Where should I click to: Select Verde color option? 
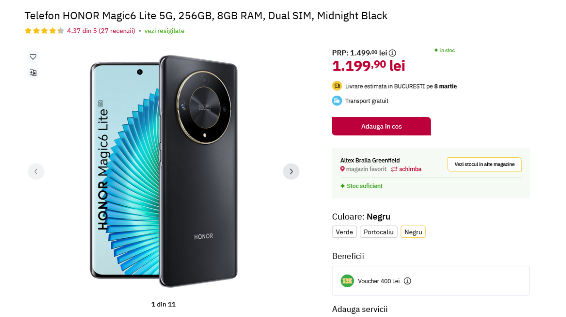(344, 232)
